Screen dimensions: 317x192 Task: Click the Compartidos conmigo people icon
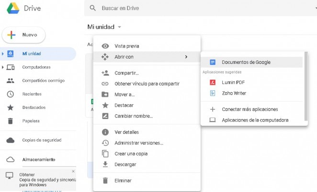tap(11, 81)
